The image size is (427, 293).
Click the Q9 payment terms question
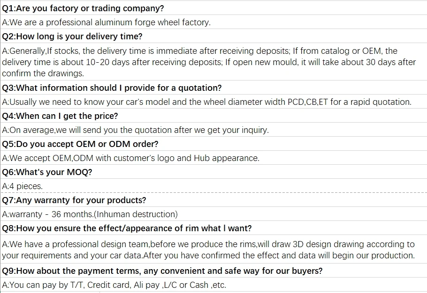(162, 271)
